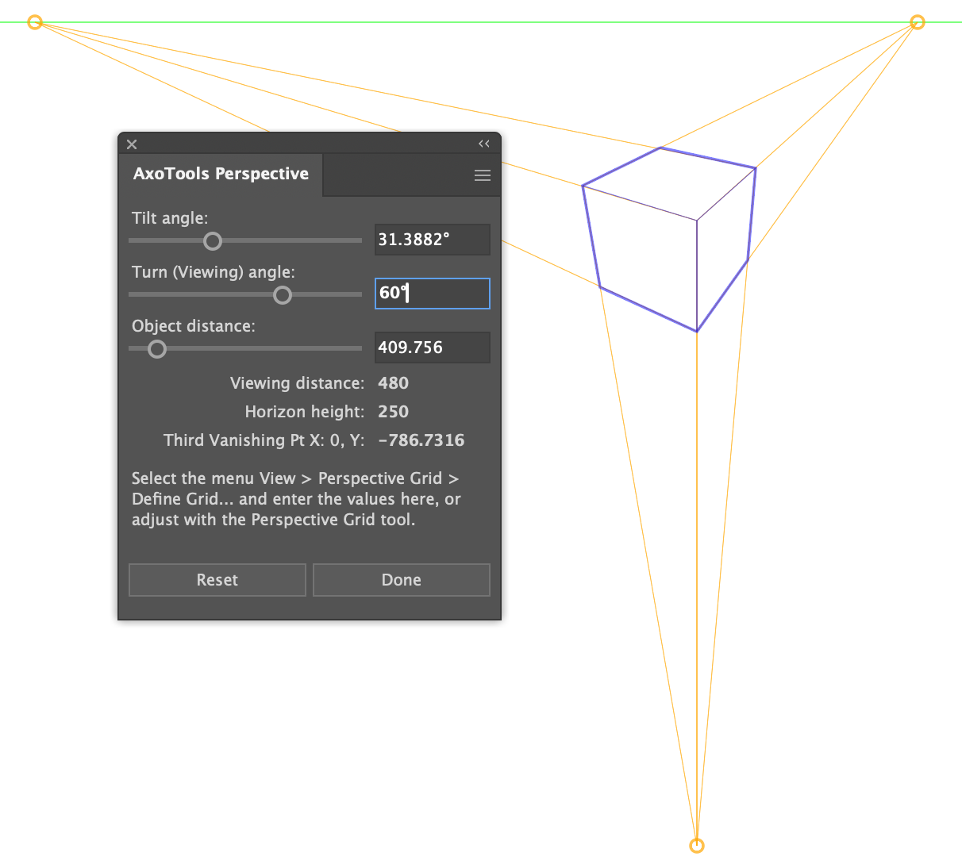The height and width of the screenshot is (868, 962).
Task: Open the AxoTools panel flyout menu
Action: pyautogui.click(x=482, y=175)
